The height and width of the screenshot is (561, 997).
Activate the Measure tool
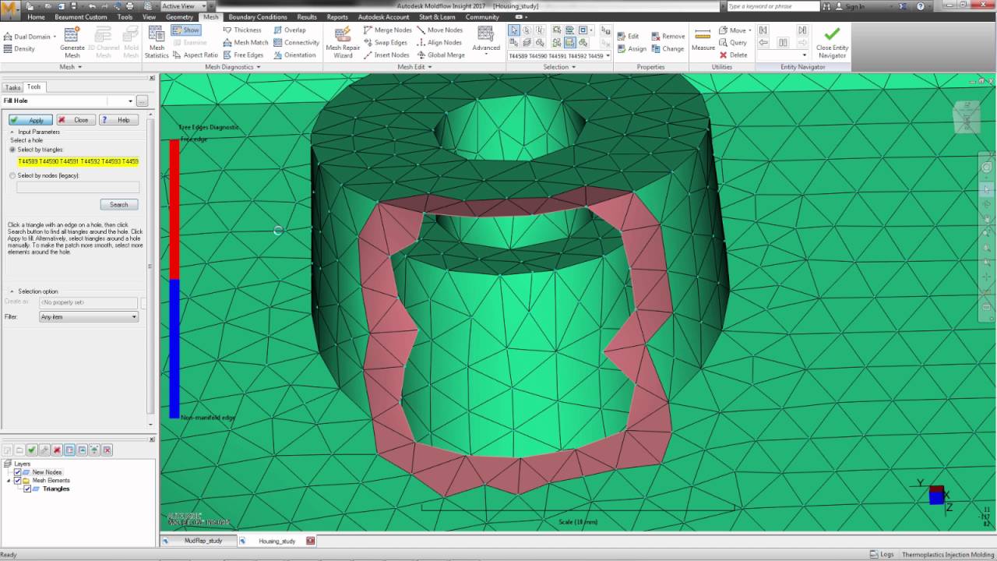pyautogui.click(x=703, y=41)
